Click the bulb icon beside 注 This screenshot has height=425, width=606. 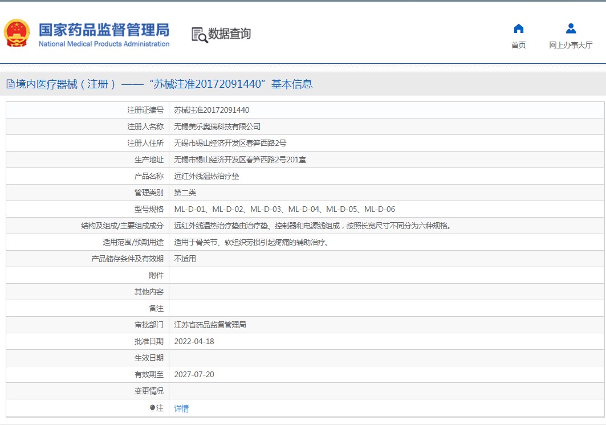pyautogui.click(x=152, y=408)
